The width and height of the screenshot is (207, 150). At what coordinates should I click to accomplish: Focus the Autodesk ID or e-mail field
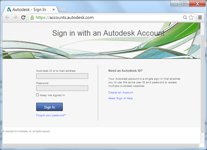[62, 76]
